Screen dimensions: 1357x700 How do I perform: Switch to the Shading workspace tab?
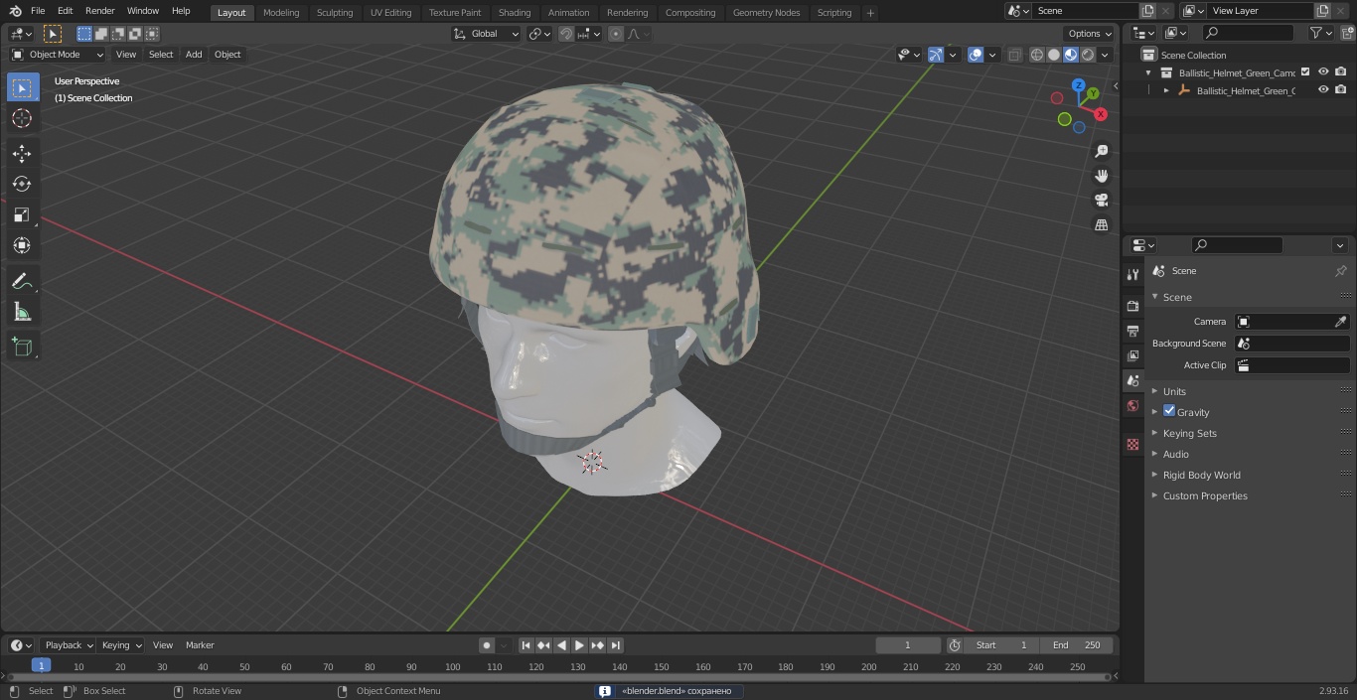coord(515,12)
